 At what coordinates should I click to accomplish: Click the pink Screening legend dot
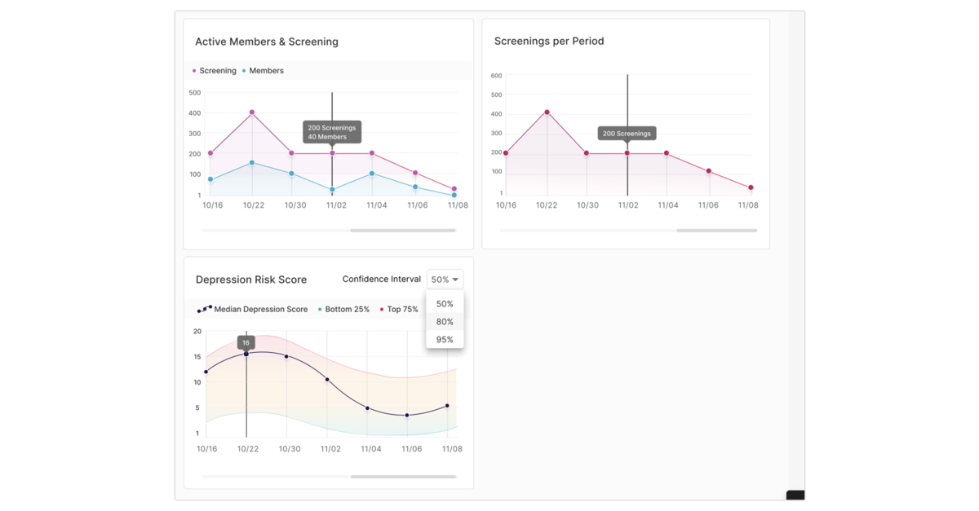click(194, 71)
